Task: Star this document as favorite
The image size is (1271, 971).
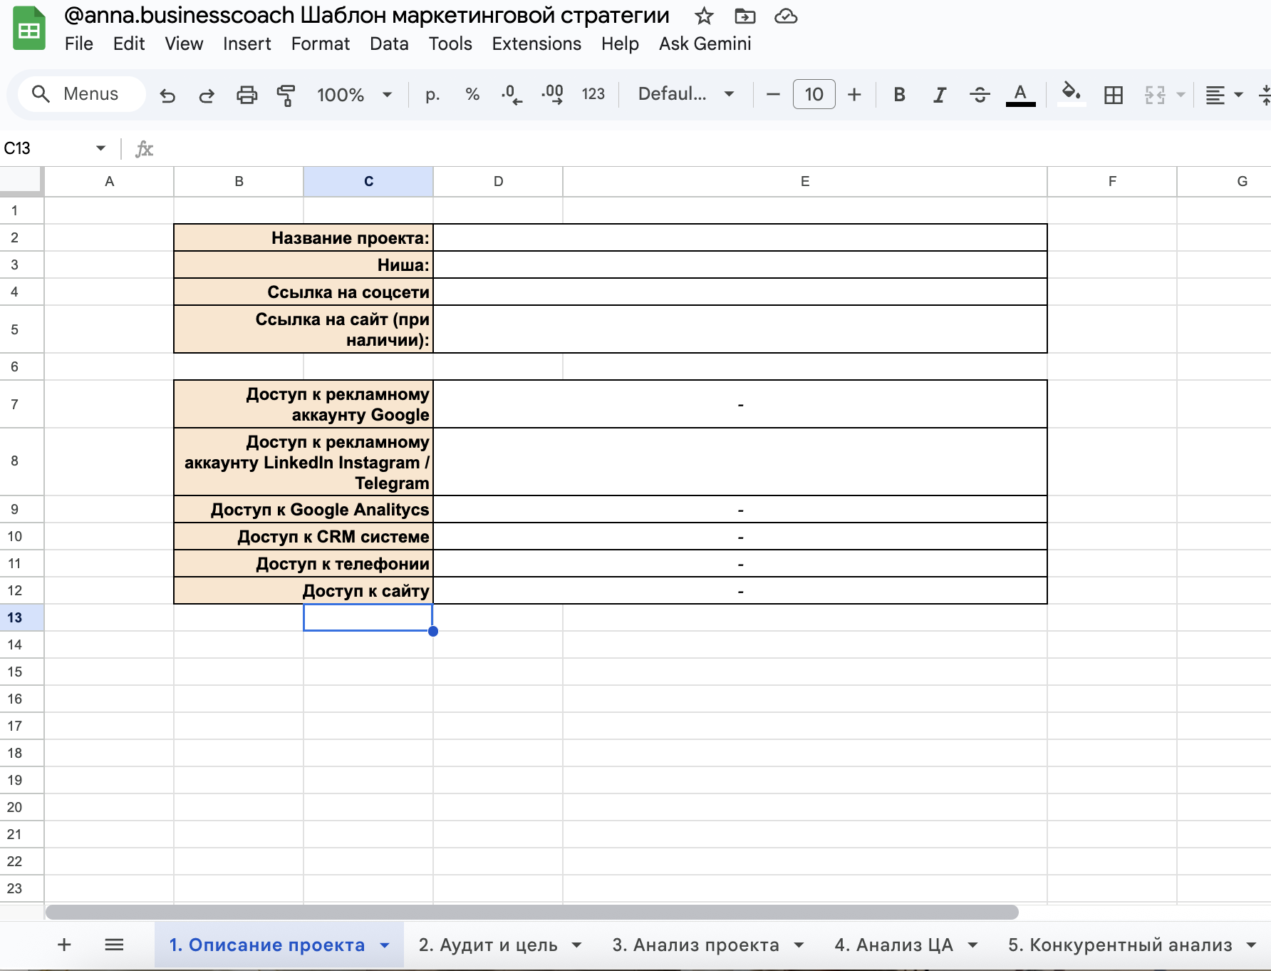Action: (x=704, y=16)
